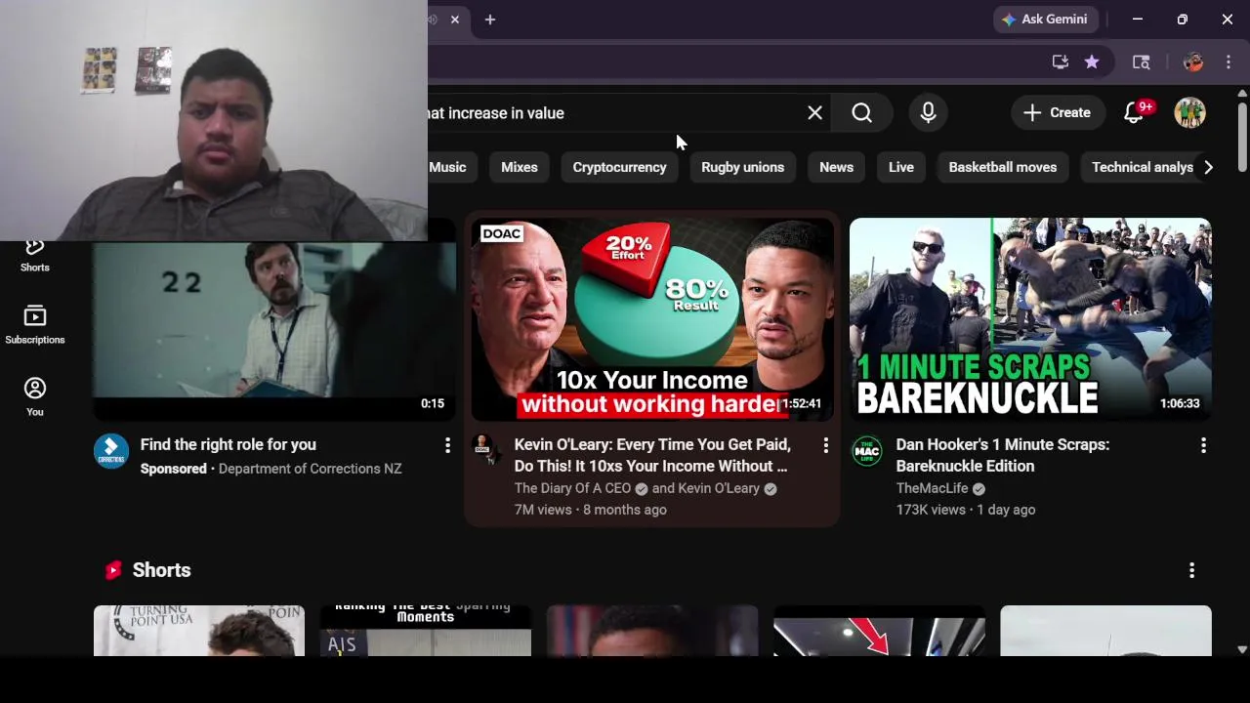
Task: Open Dan Hooker's 1 Minute Scraps title
Action: [1002, 455]
